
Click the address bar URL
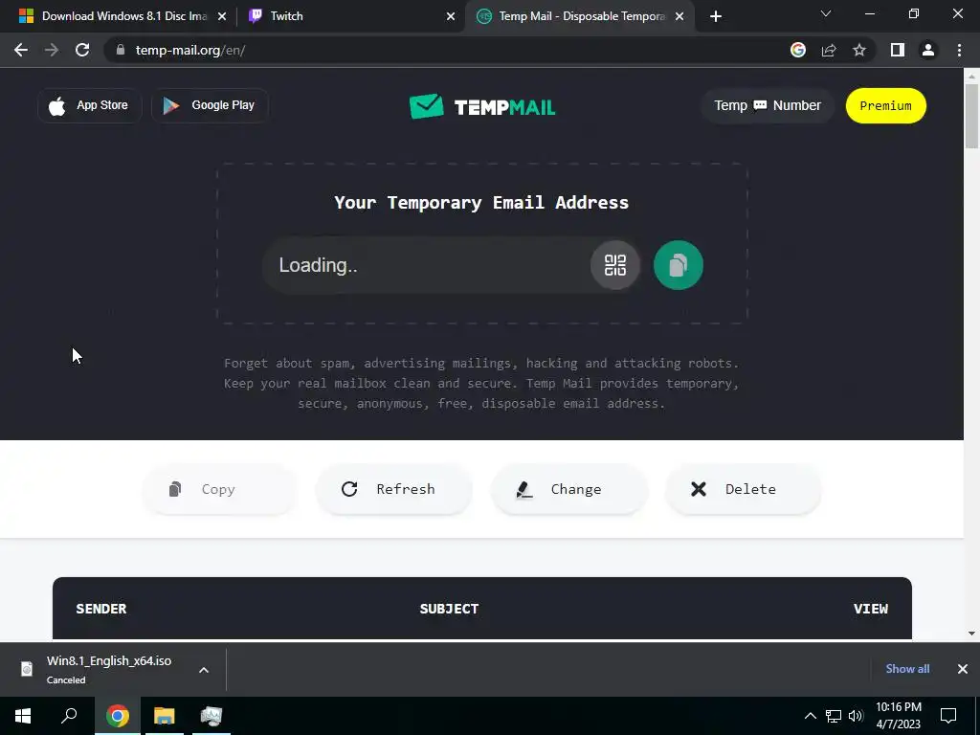coord(190,50)
